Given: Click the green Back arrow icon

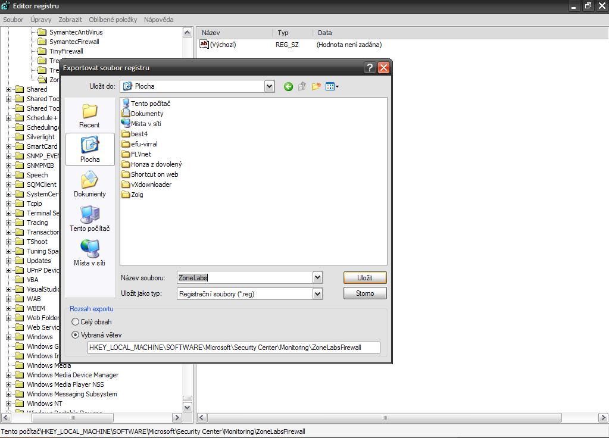Looking at the screenshot, I should point(288,87).
